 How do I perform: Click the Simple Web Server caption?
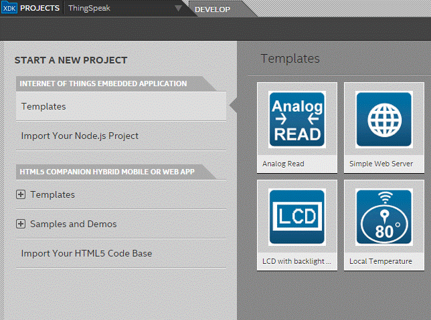pyautogui.click(x=381, y=164)
